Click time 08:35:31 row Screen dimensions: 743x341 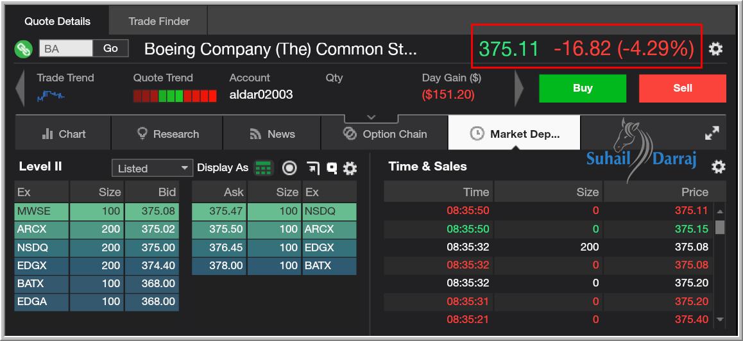(x=468, y=302)
